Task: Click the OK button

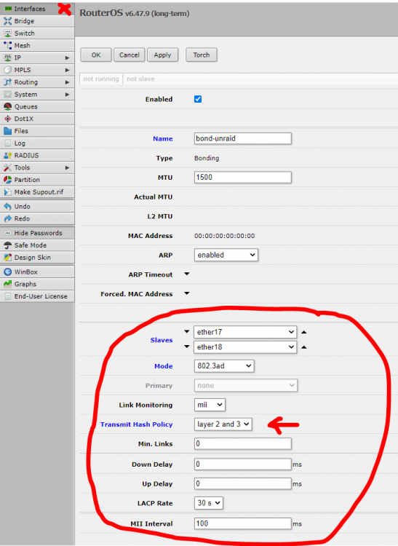Action: 96,55
